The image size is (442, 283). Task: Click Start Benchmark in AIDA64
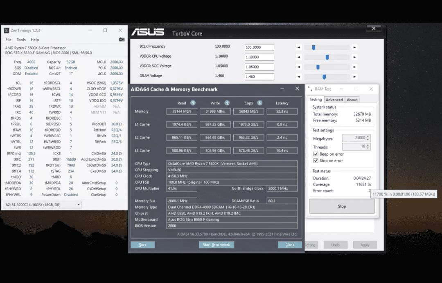(216, 245)
